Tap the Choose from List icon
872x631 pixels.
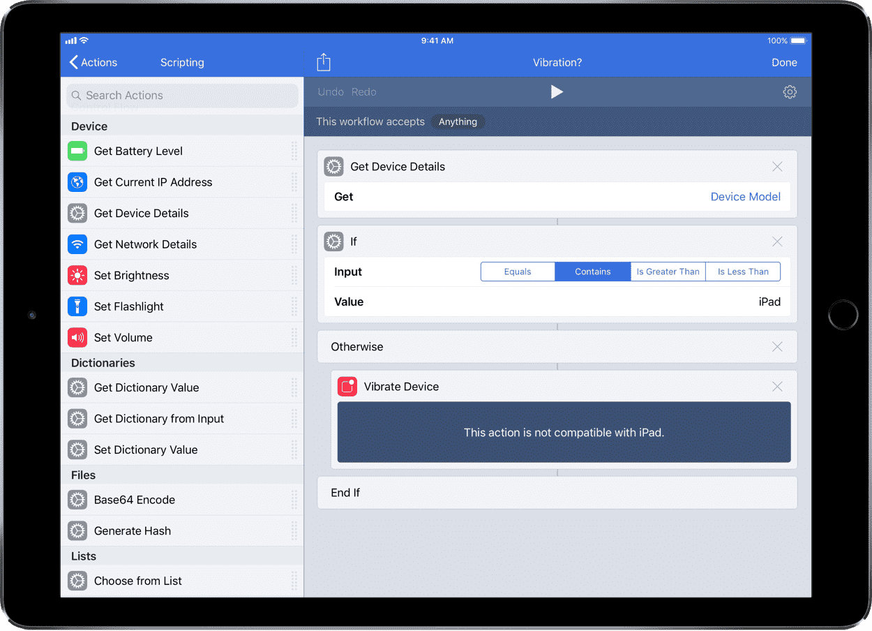(x=77, y=581)
